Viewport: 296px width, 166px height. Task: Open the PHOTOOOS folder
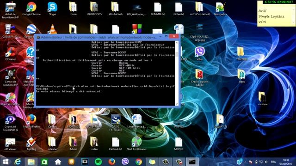(94, 9)
